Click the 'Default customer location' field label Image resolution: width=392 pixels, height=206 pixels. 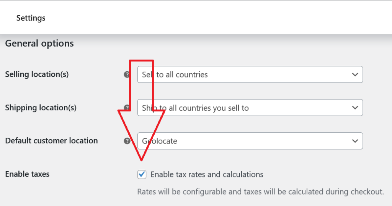51,141
